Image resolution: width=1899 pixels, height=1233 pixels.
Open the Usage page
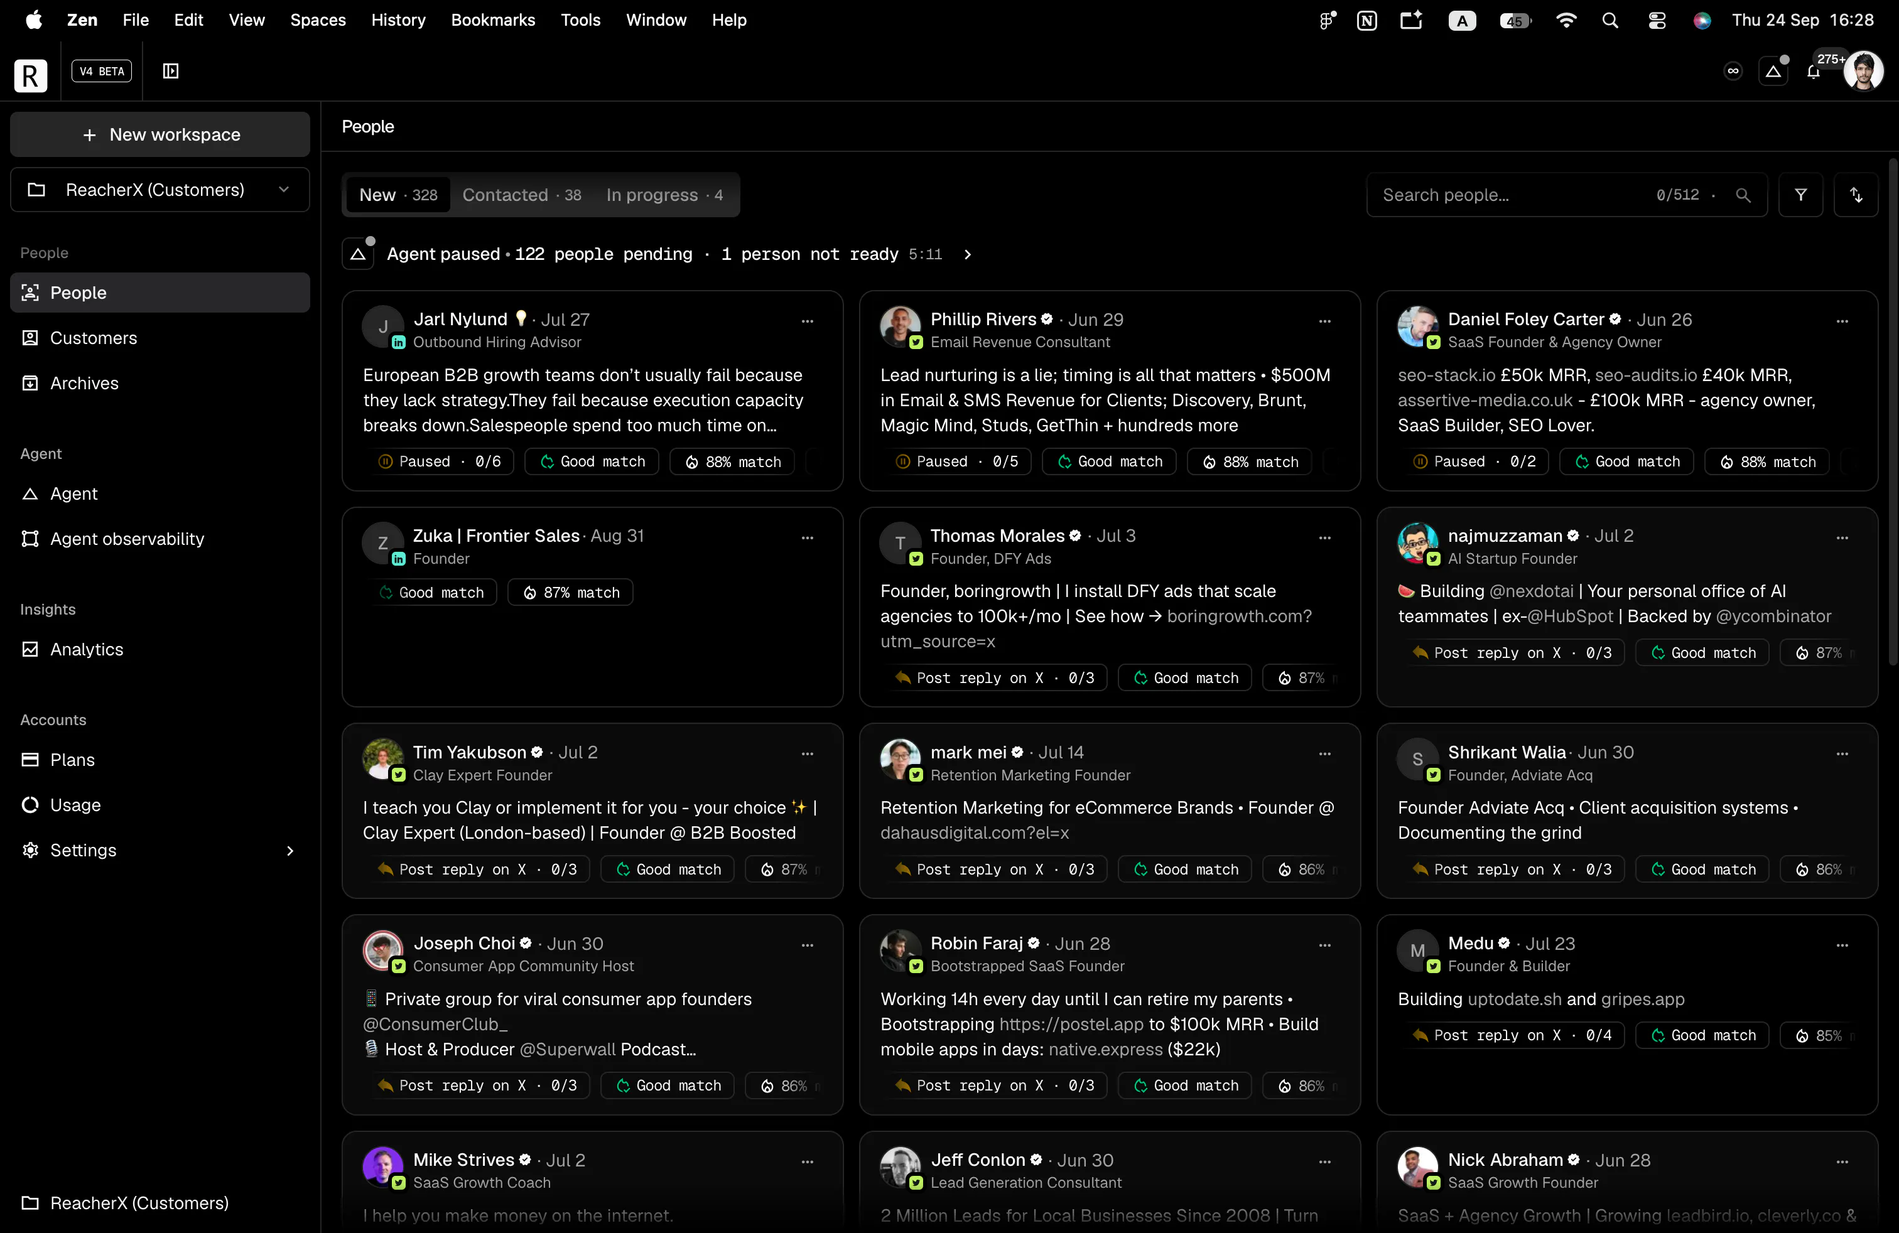160,805
